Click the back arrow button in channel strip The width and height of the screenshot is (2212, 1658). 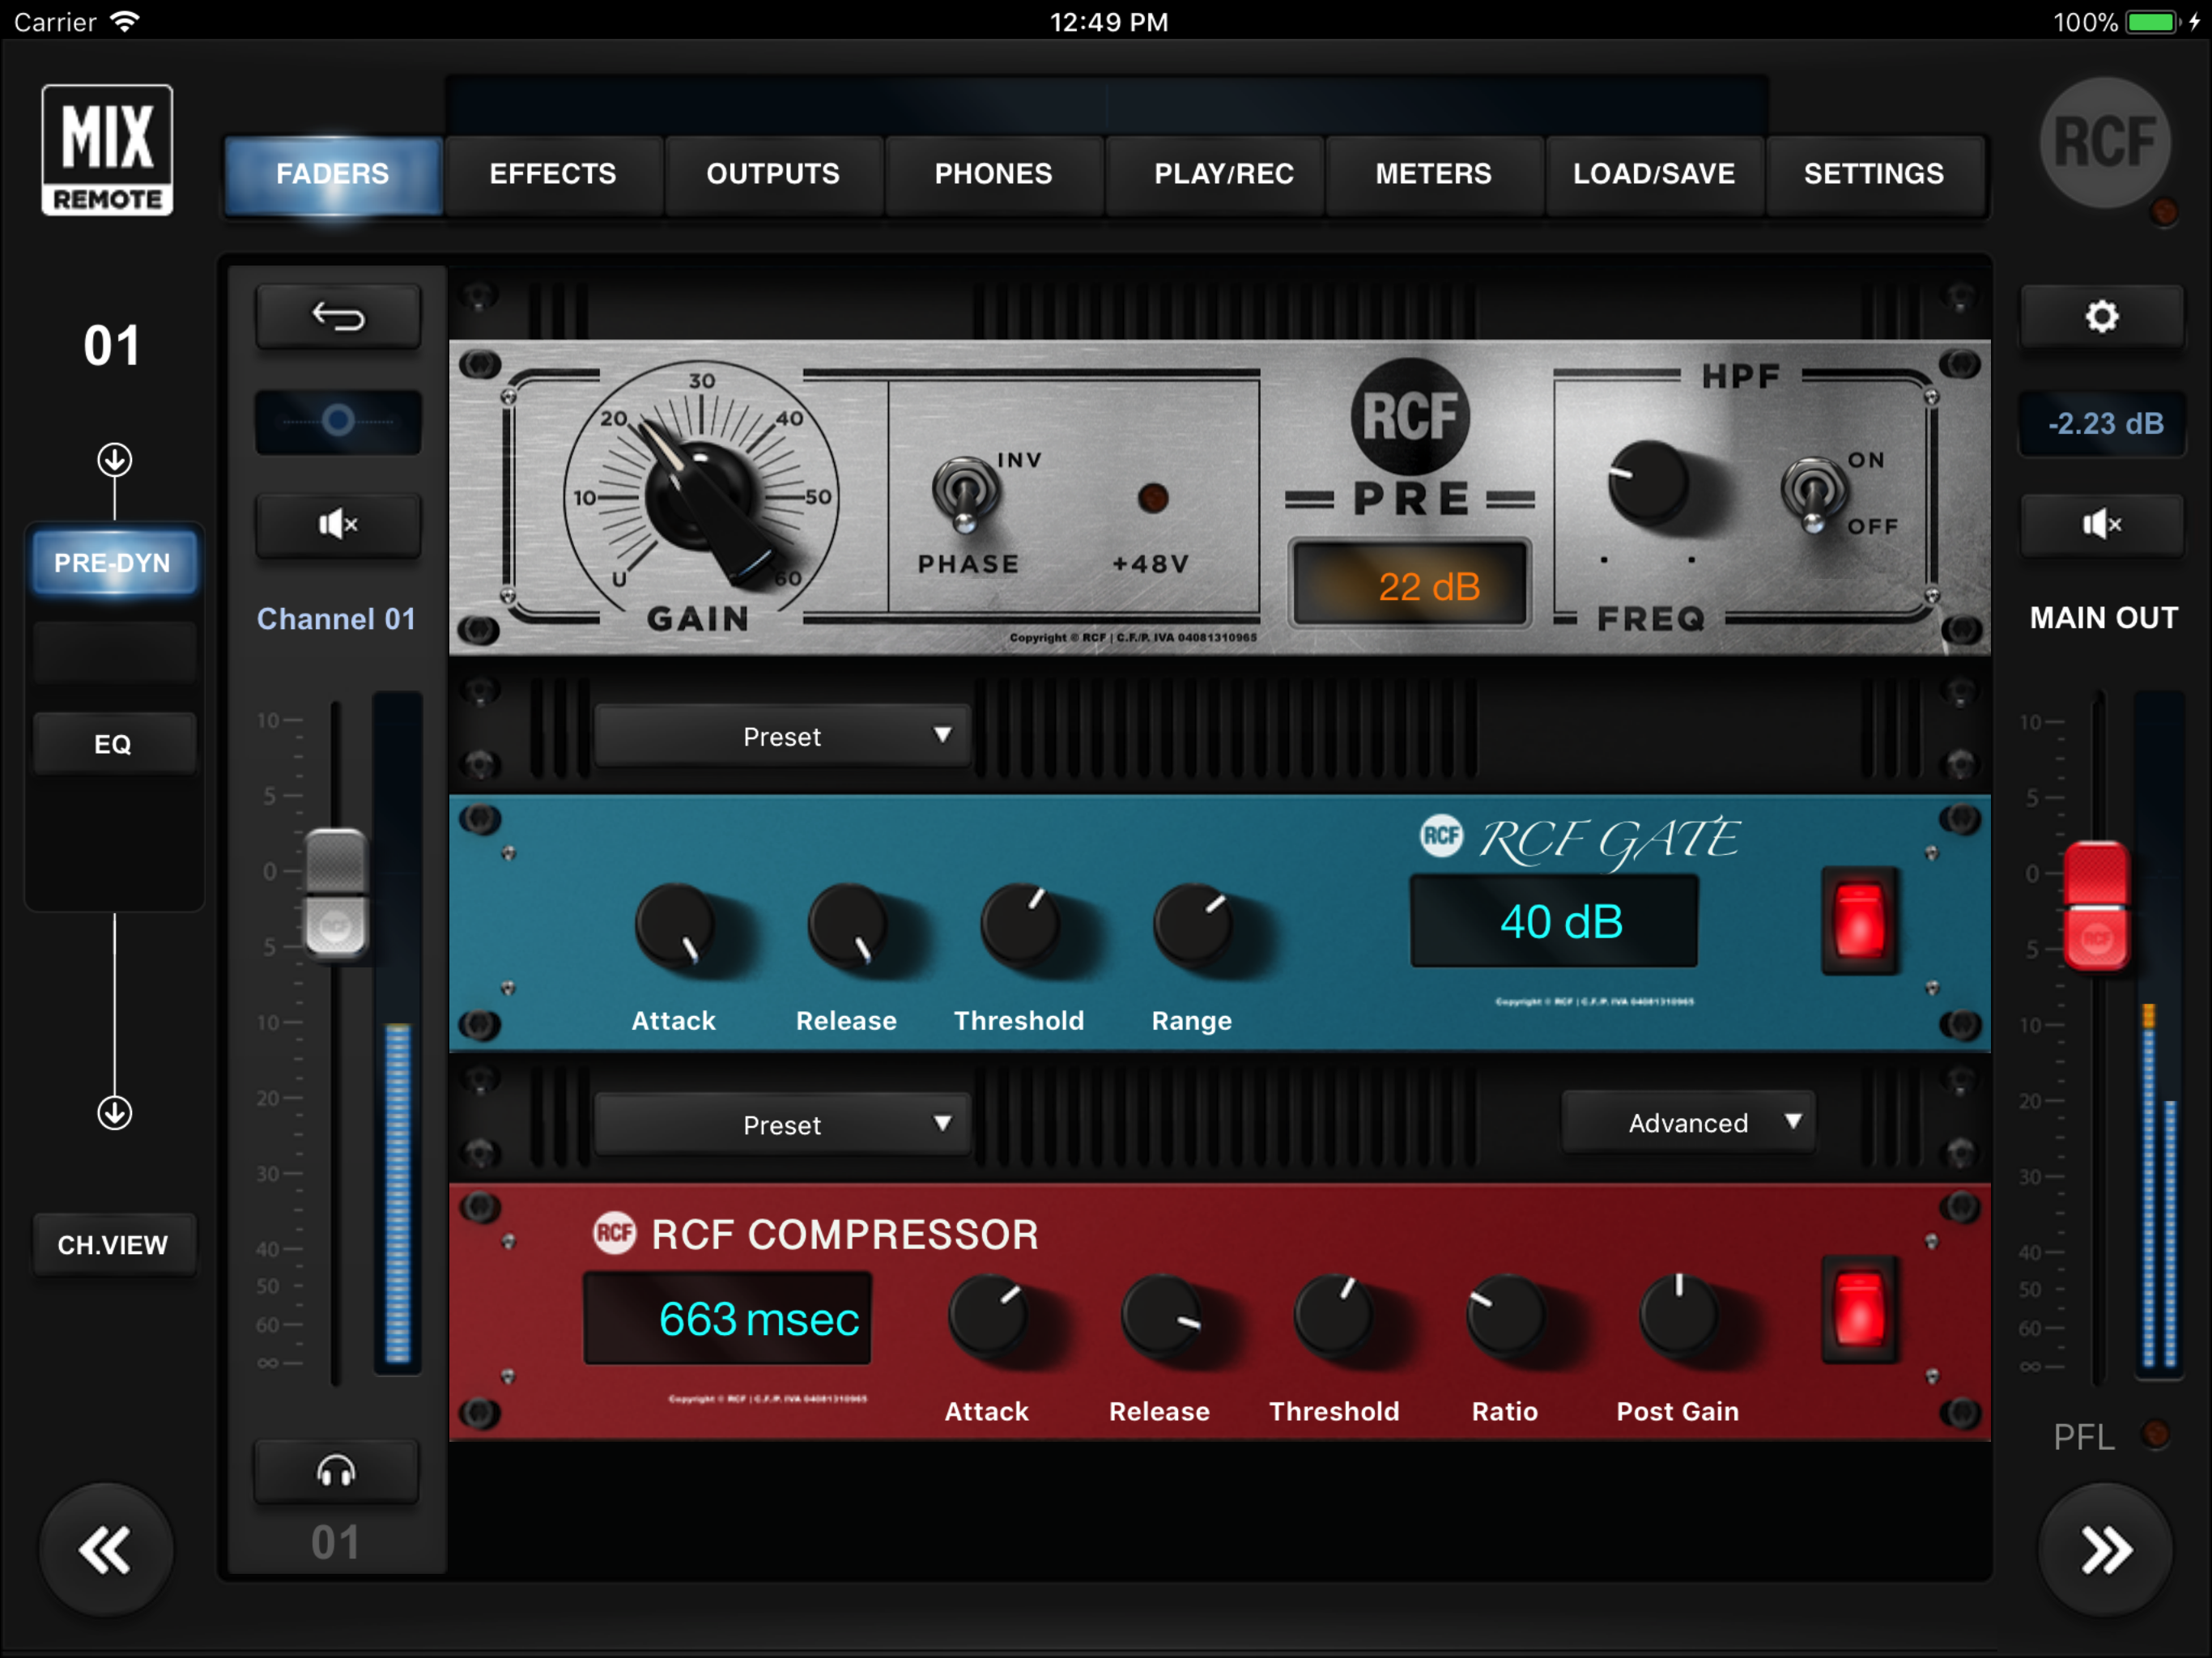tap(338, 317)
